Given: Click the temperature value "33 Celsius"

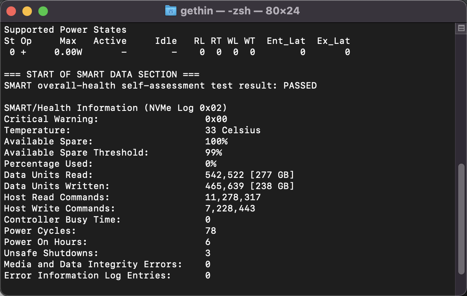Looking at the screenshot, I should (233, 130).
